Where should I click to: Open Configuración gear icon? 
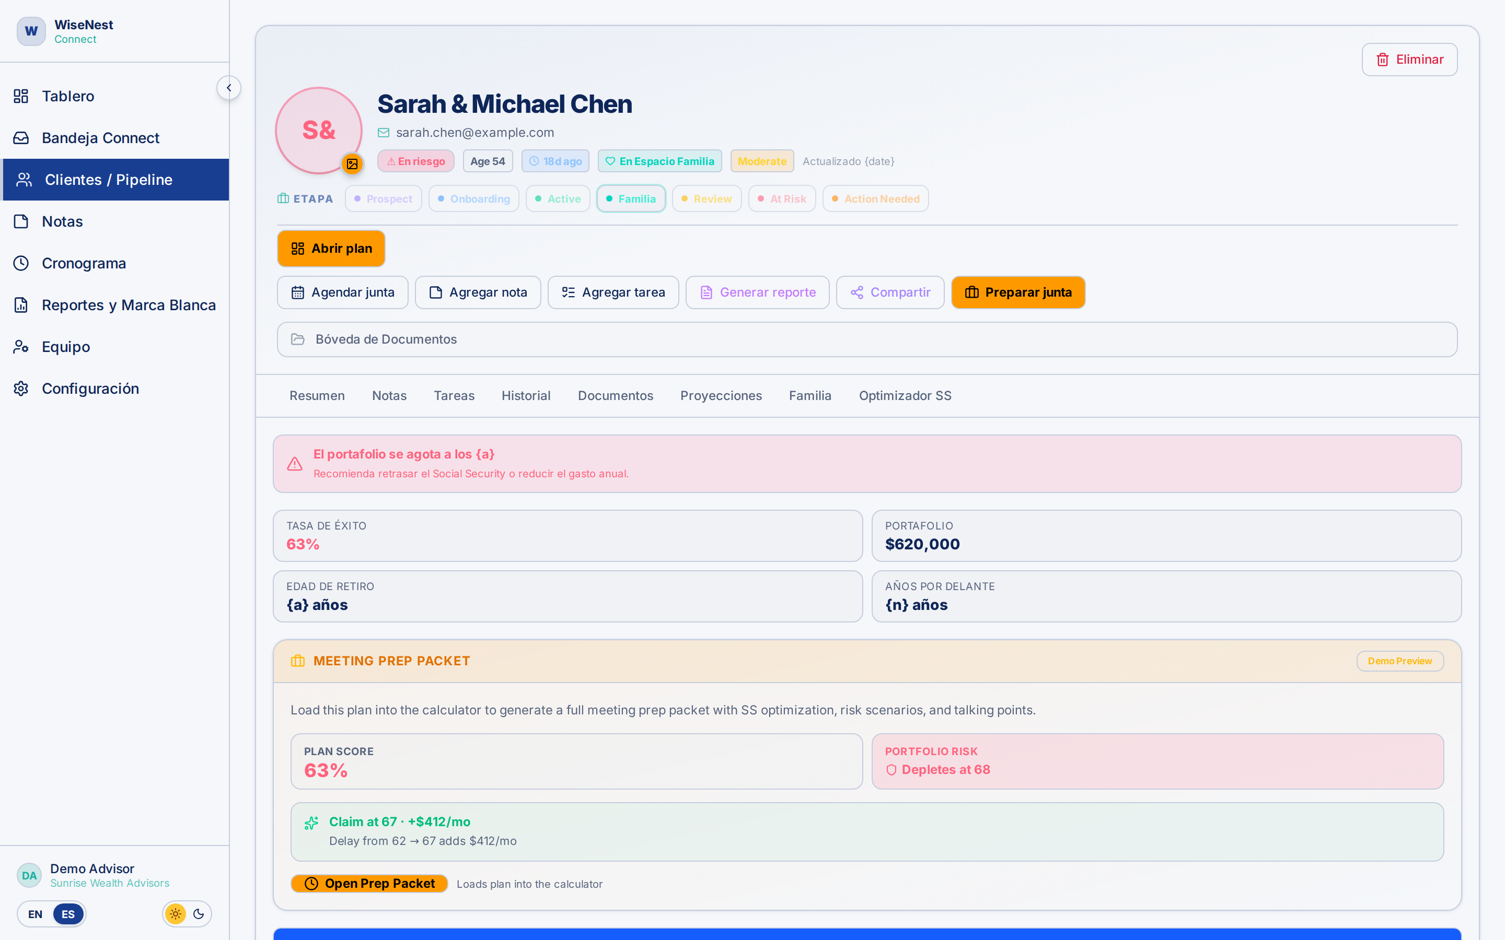coord(21,389)
